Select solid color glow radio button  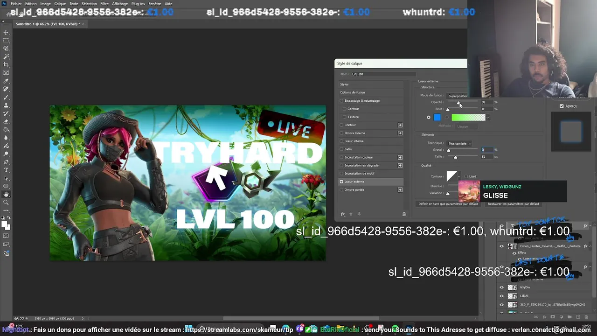(x=429, y=117)
